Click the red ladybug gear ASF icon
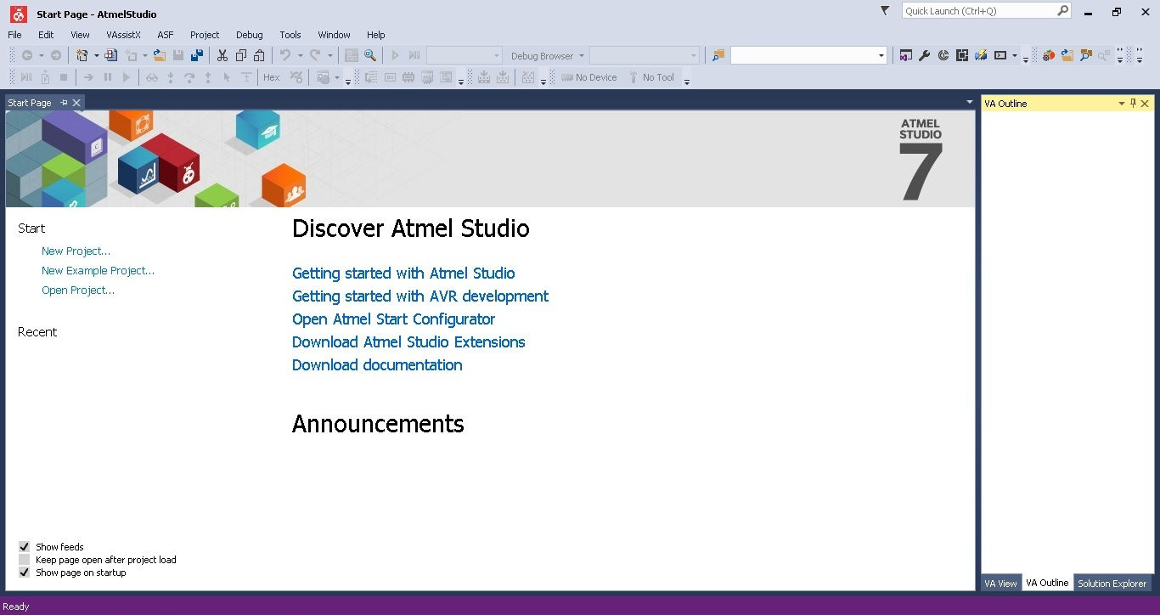The image size is (1160, 615). (1049, 55)
